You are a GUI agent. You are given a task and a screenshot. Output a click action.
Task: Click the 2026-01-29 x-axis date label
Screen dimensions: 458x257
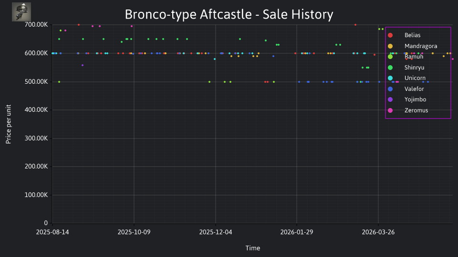click(297, 232)
